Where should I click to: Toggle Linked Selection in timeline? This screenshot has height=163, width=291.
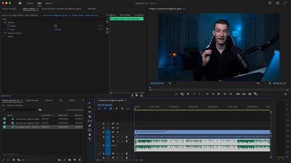pyautogui.click(x=110, y=109)
